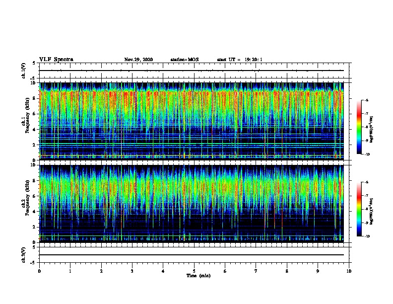Click time axis tick label "2"
393x304 pixels.
101,271
